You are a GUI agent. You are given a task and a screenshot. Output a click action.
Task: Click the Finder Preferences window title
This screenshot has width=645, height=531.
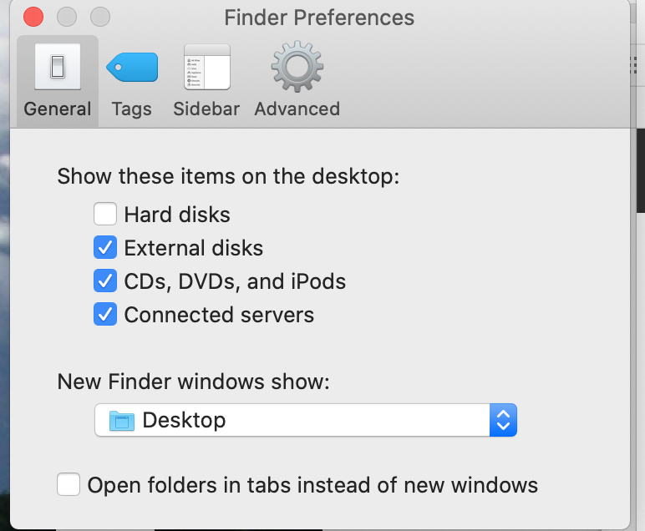pos(319,17)
